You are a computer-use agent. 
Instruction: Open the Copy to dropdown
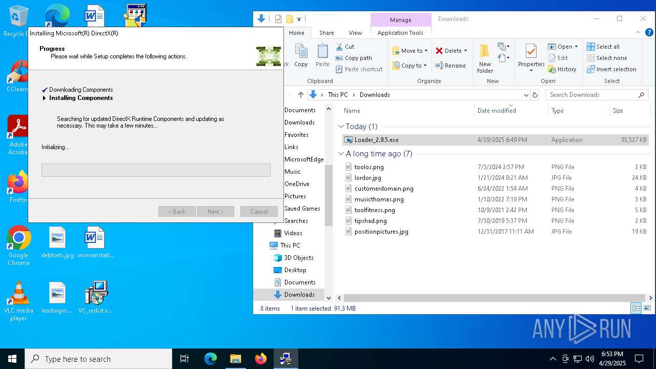pyautogui.click(x=409, y=66)
